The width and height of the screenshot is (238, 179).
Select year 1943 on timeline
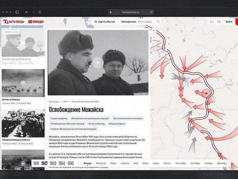[x=53, y=163]
